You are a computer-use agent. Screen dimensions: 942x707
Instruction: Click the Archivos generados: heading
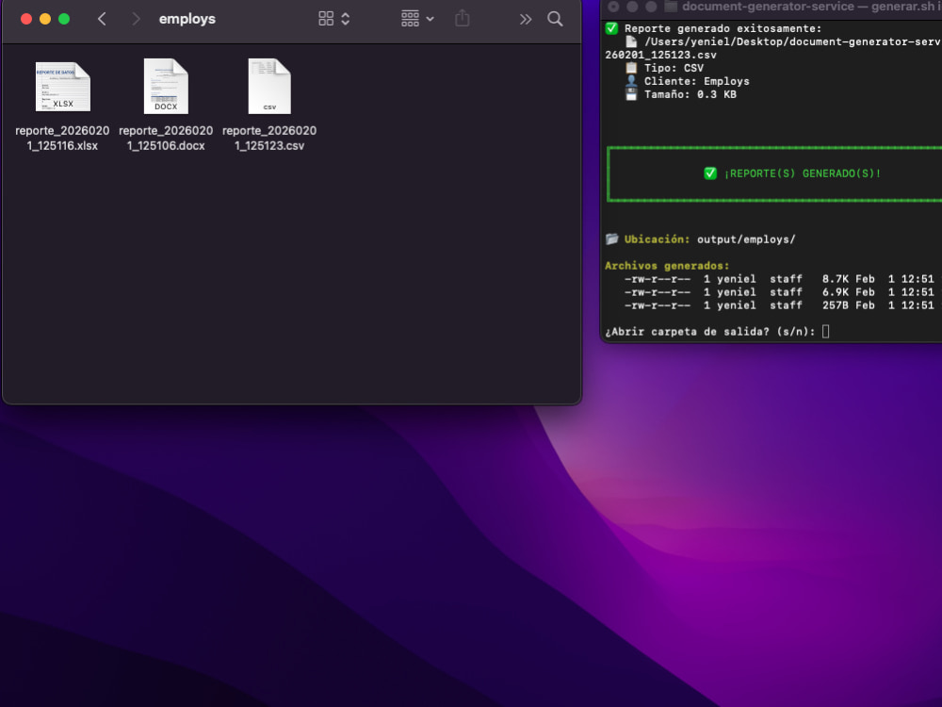click(x=667, y=266)
